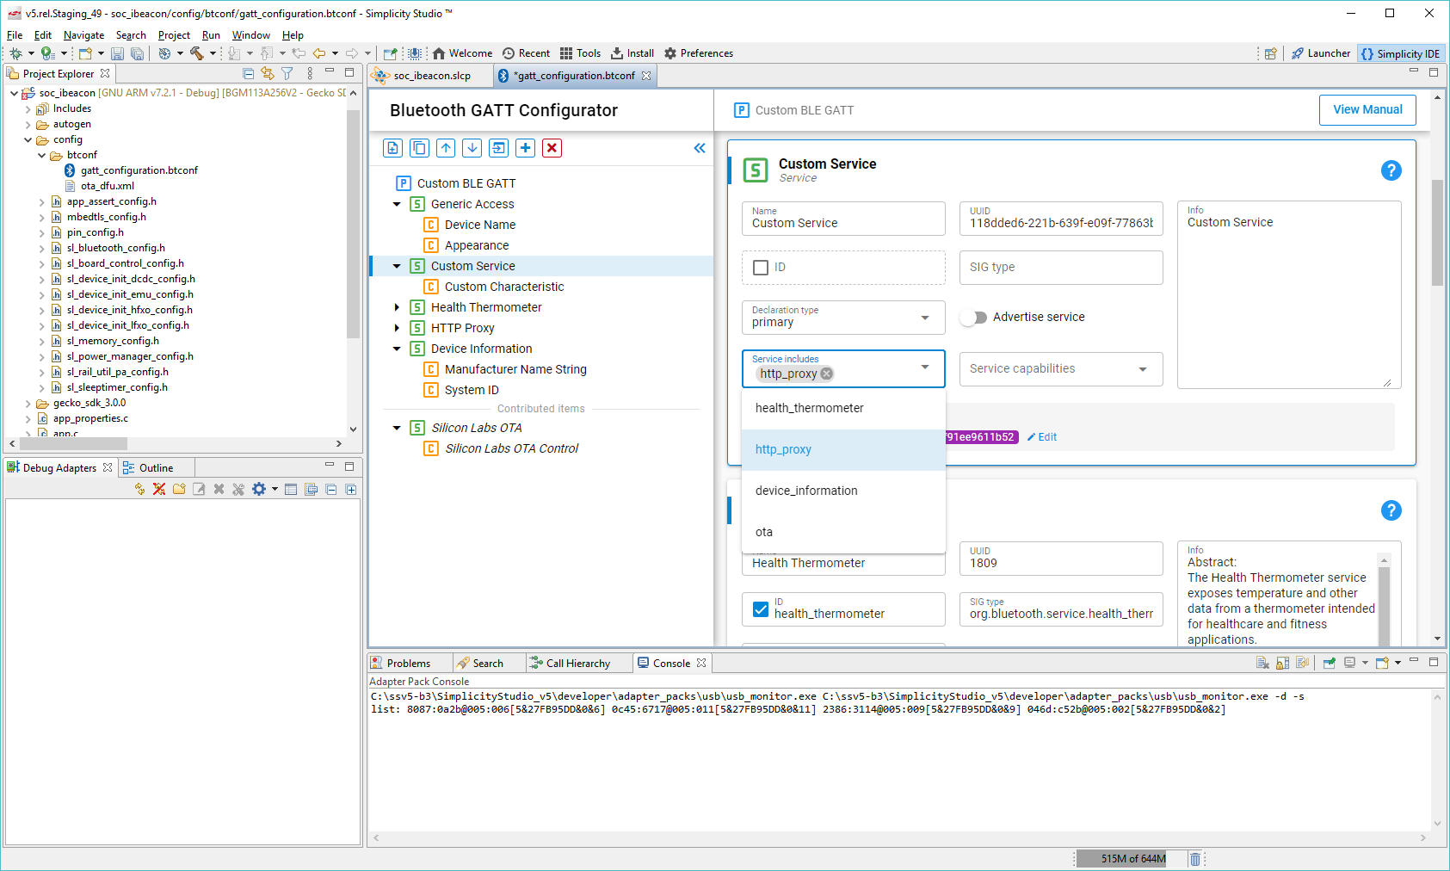1450x871 pixels.
Task: Collapse the Device Information tree node
Action: [397, 349]
